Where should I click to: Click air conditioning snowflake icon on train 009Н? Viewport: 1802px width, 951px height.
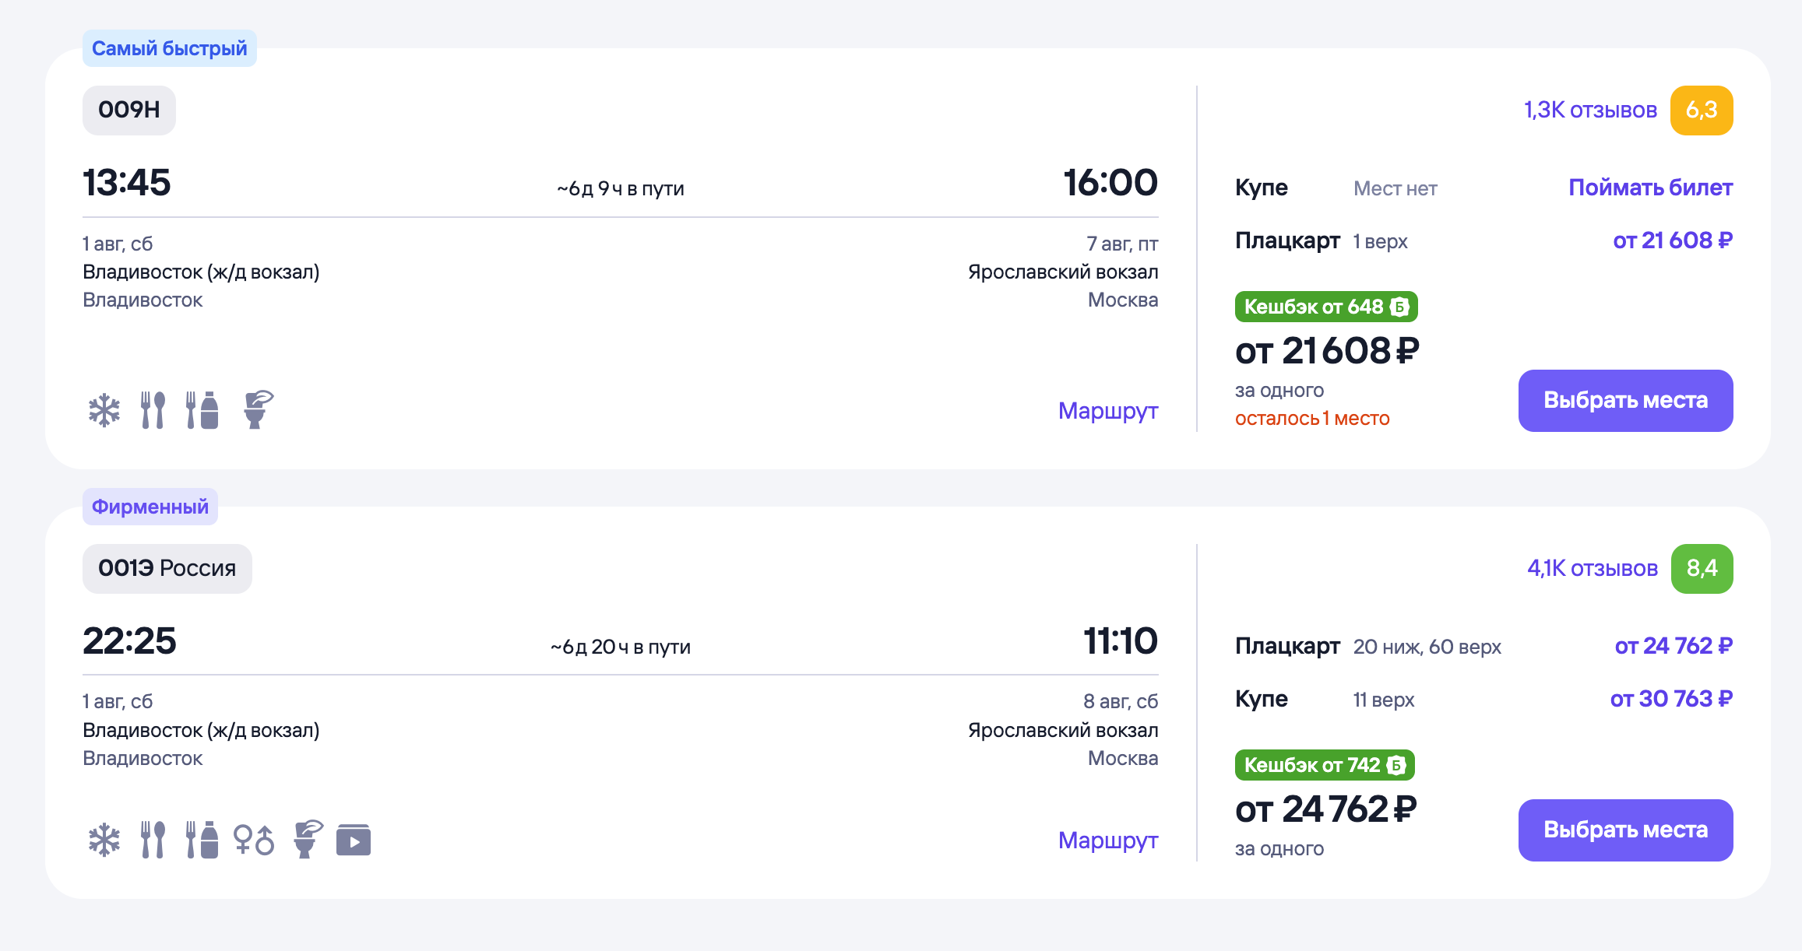coord(104,410)
